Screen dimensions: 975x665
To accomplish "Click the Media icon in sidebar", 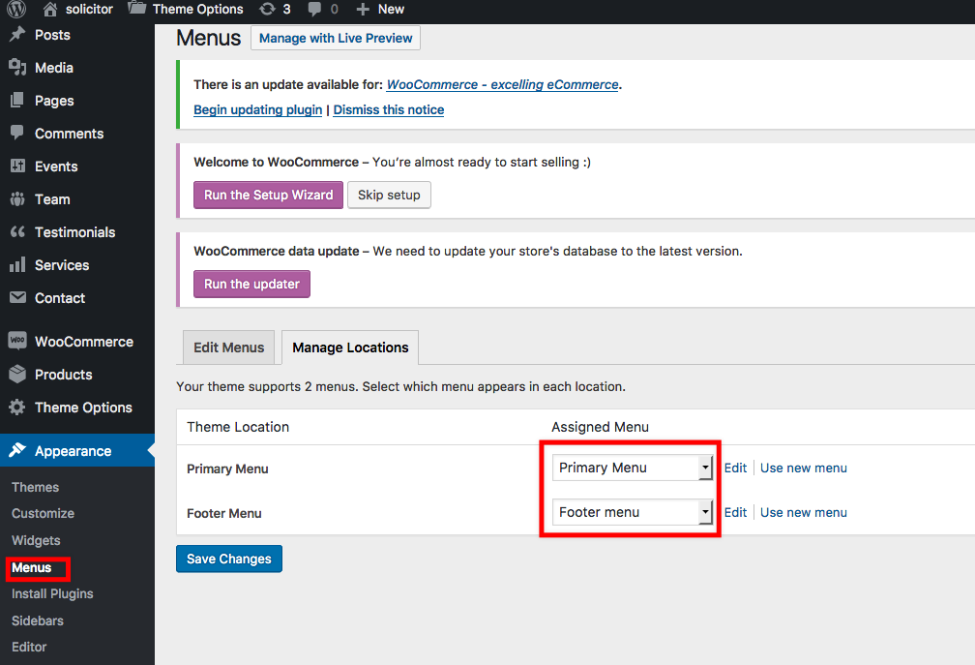I will tap(17, 67).
